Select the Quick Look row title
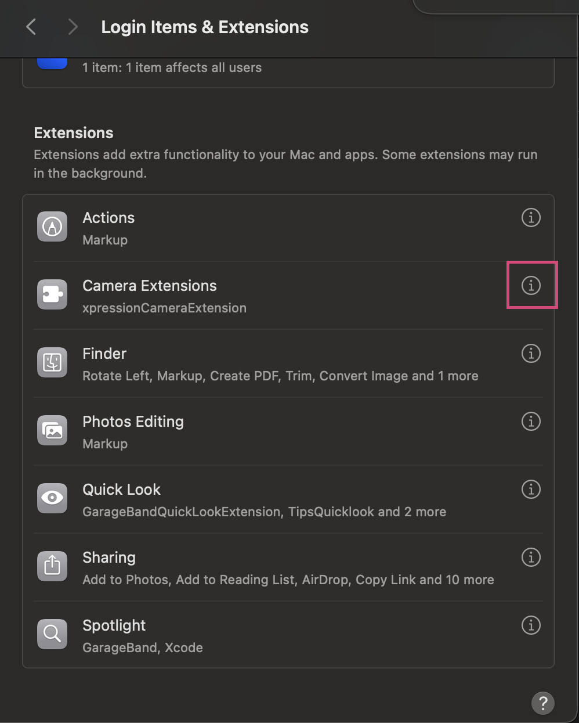This screenshot has height=723, width=579. pyautogui.click(x=121, y=490)
